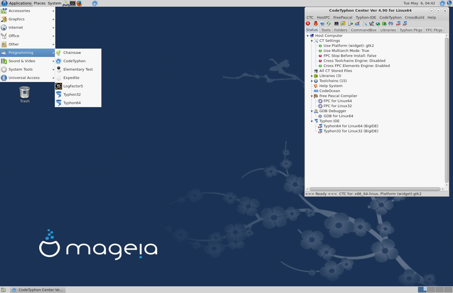Open the Trash icon on the desktop
The height and width of the screenshot is (293, 453).
(25, 95)
